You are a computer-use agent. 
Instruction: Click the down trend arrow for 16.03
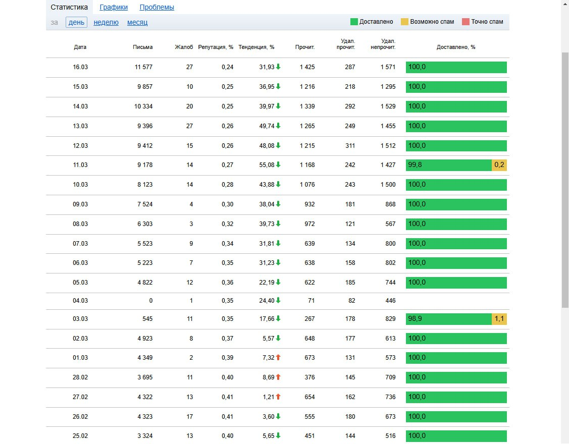tap(278, 67)
